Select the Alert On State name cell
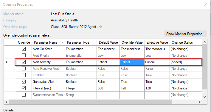The width and height of the screenshot is (211, 112). point(48,49)
